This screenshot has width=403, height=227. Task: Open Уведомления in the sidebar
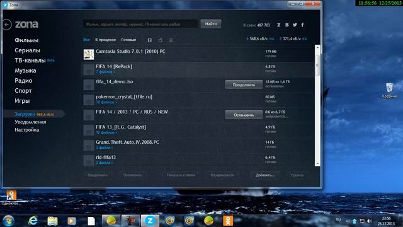(x=30, y=122)
